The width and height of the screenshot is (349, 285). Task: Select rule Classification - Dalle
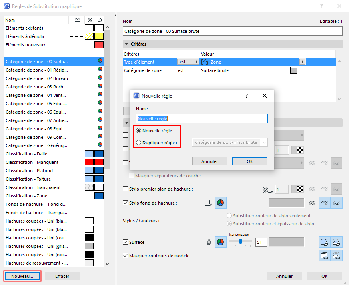54,154
